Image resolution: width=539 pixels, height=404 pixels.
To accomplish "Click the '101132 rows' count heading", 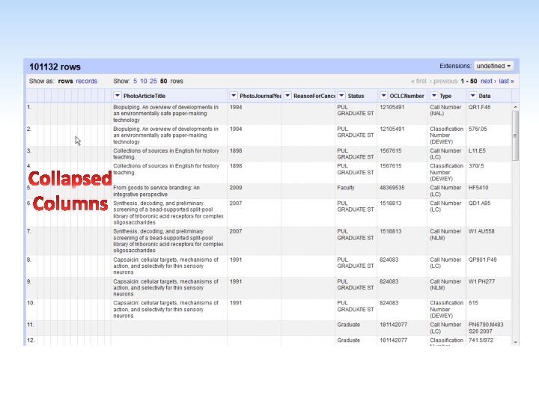I will click(55, 67).
